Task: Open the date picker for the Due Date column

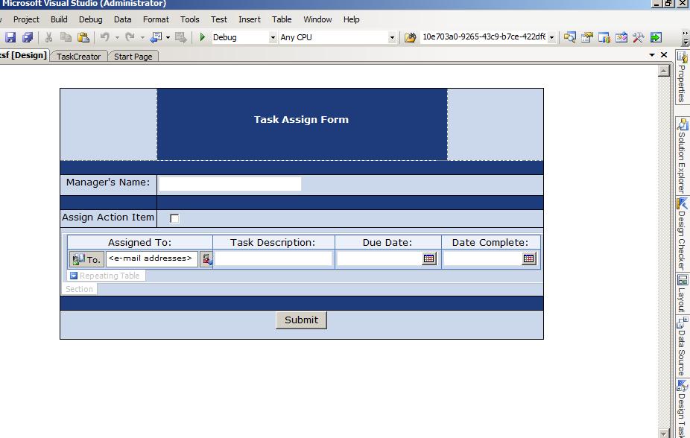Action: (x=428, y=258)
